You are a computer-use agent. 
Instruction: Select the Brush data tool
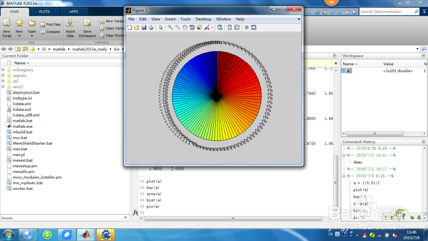[207, 27]
